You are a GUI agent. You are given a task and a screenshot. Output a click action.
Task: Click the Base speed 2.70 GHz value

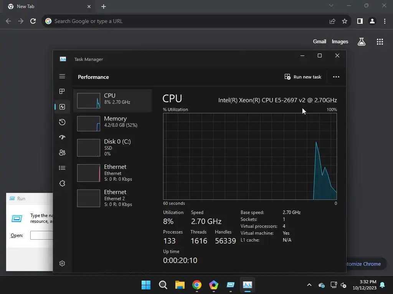[x=292, y=212]
